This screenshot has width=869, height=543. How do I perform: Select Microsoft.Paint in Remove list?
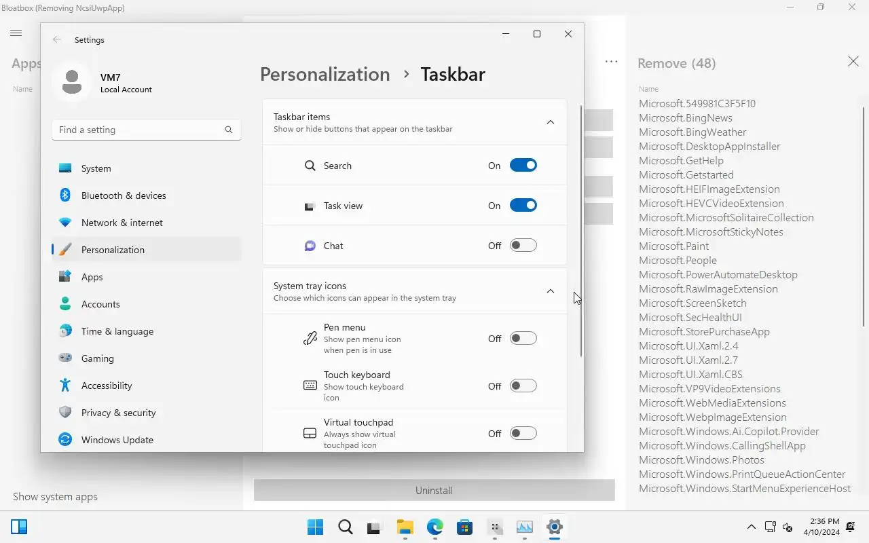tap(673, 246)
